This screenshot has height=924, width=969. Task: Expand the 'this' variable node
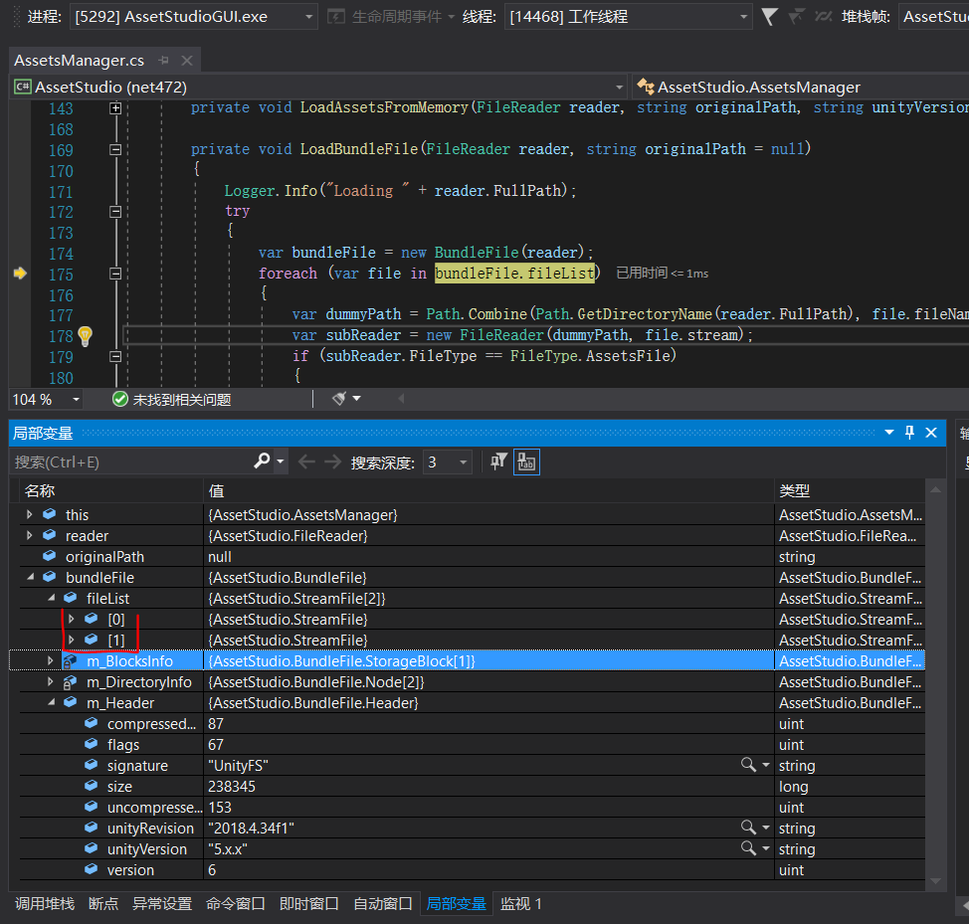[x=29, y=514]
